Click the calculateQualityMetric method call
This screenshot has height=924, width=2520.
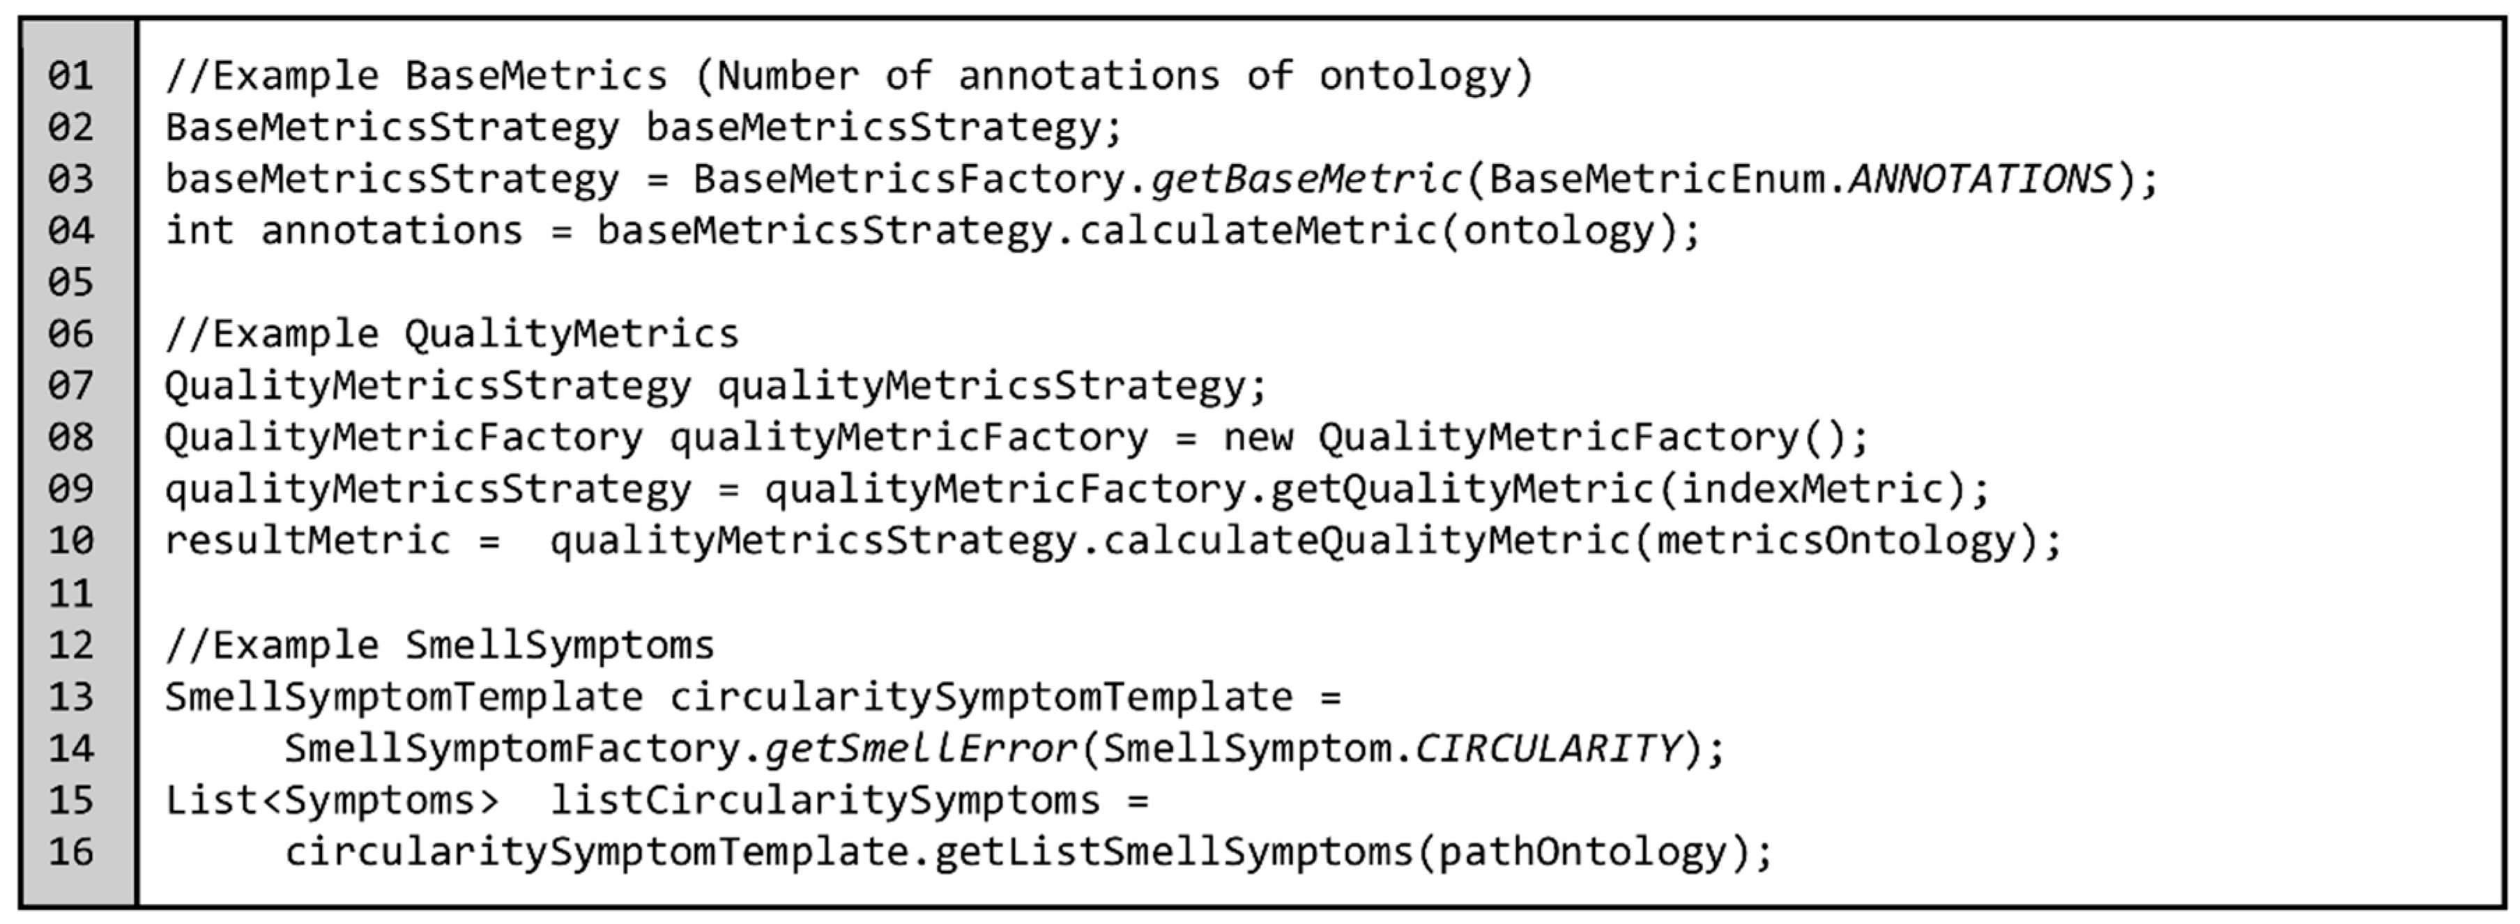(x=1366, y=541)
